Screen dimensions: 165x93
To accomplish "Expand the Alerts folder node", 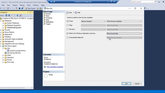I will (x=3, y=55).
